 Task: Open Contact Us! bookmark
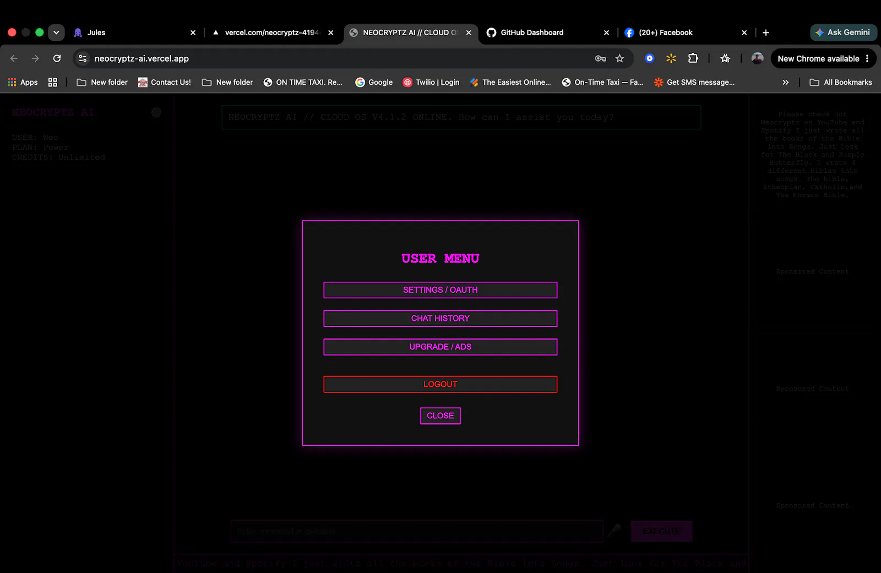[164, 82]
